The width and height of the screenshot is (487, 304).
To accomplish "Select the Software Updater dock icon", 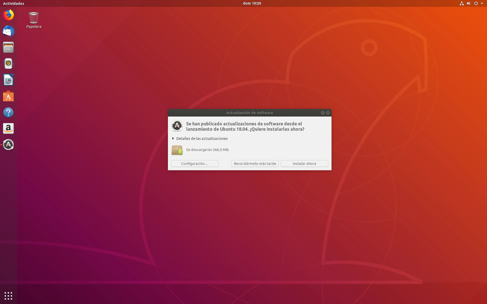I will (x=8, y=145).
